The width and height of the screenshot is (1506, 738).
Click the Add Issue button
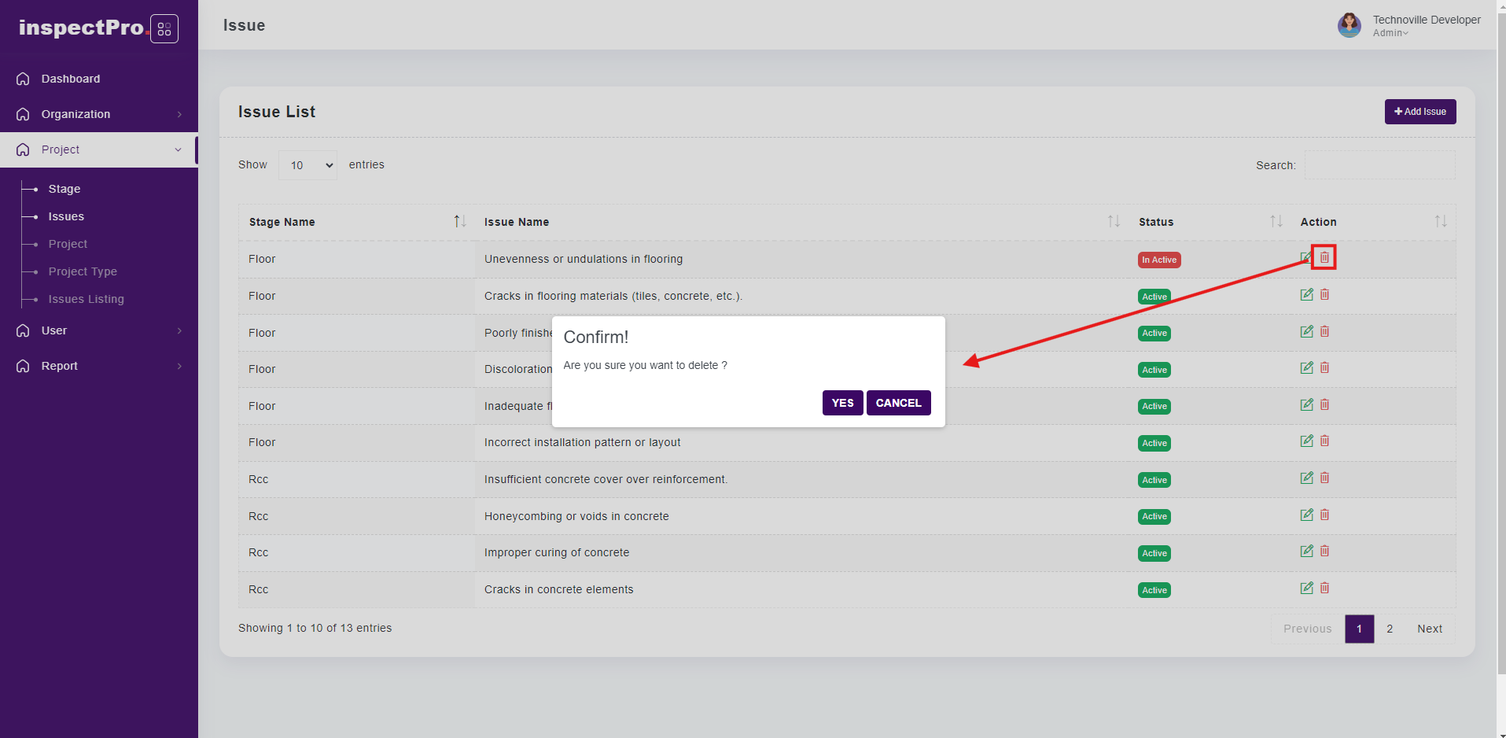1419,112
